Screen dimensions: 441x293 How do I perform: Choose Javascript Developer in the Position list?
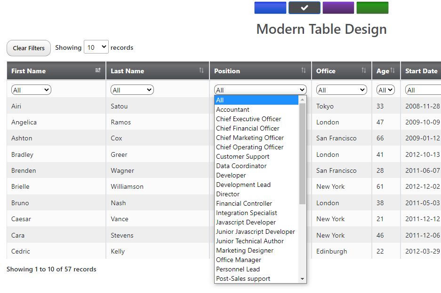[x=246, y=222]
